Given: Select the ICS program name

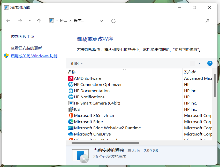Looking at the screenshot, I should coord(77,109).
